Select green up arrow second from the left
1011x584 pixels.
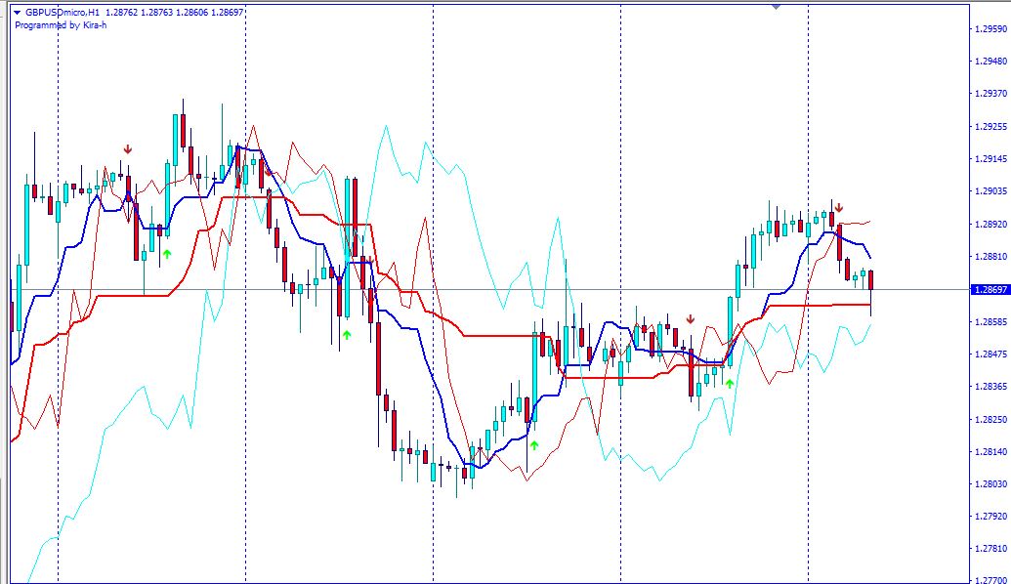click(x=346, y=335)
